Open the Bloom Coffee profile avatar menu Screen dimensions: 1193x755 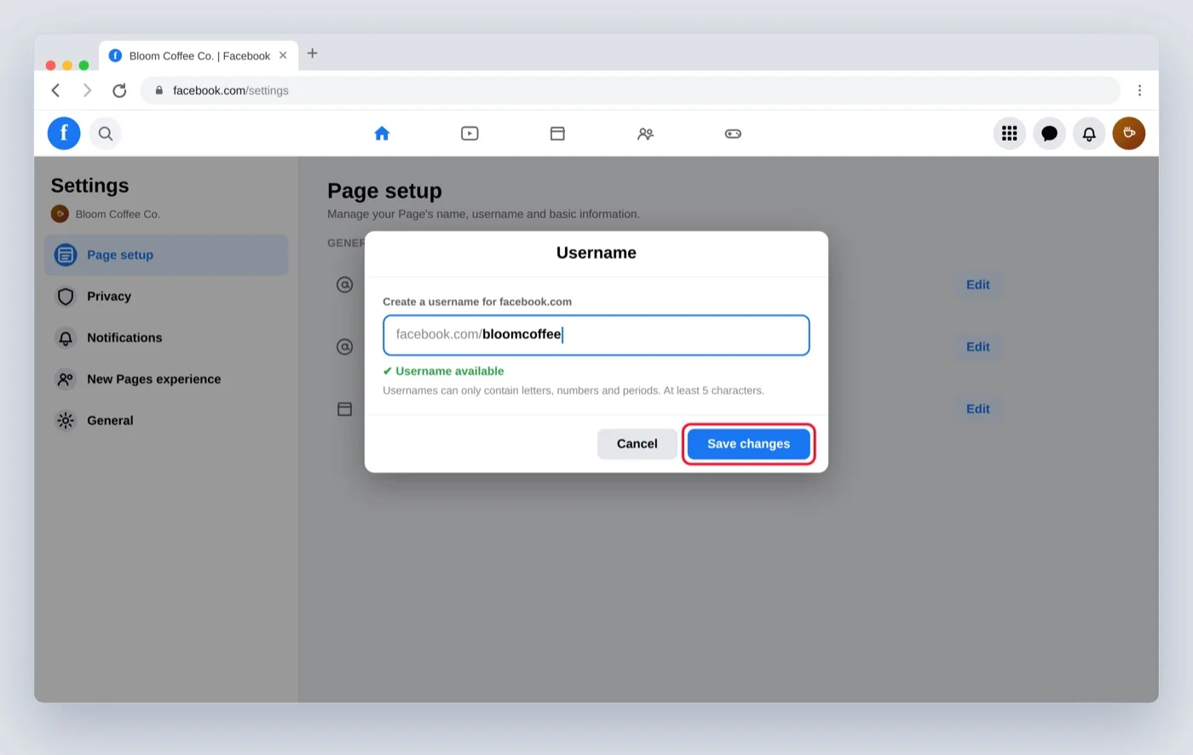tap(1129, 133)
